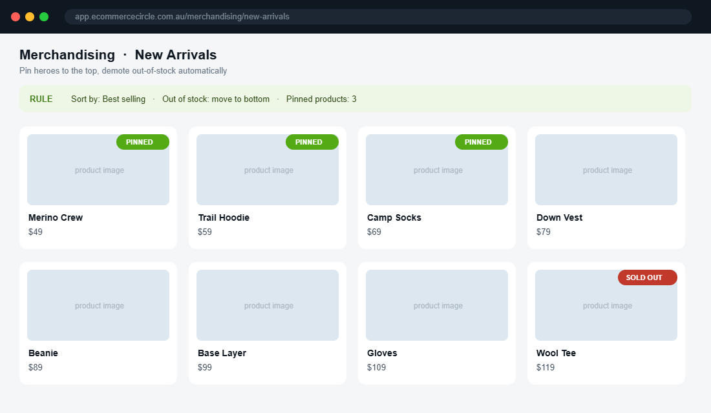Select the Beanie product name
Image resolution: width=711 pixels, height=413 pixels.
43,353
